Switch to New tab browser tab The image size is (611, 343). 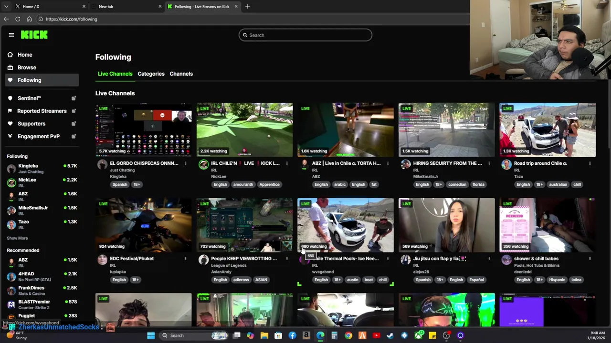point(126,7)
